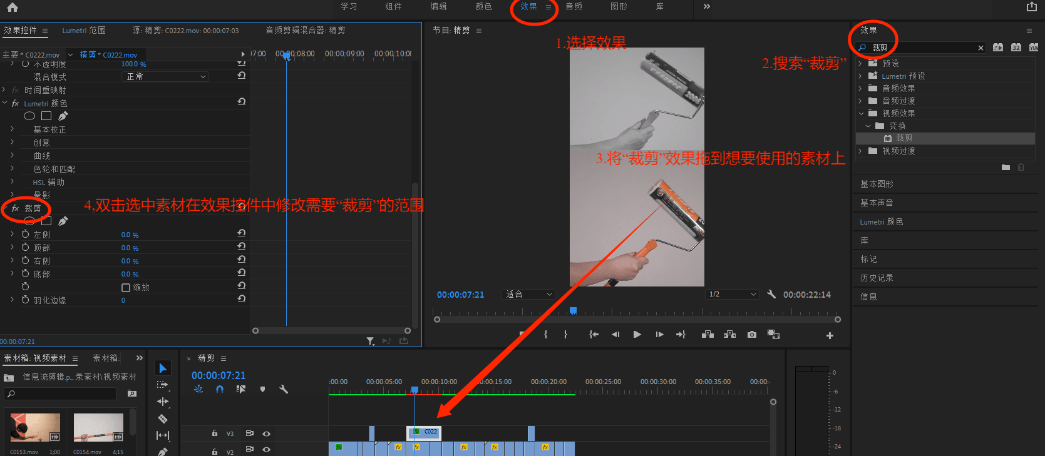1045x456 pixels.
Task: Select the Razor tool in the toolbar
Action: pos(163,418)
